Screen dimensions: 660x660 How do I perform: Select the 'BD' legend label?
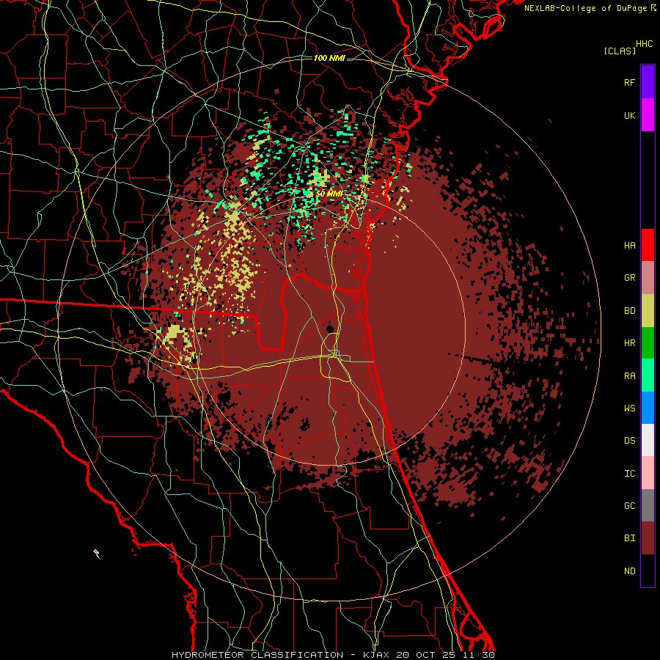pyautogui.click(x=629, y=311)
